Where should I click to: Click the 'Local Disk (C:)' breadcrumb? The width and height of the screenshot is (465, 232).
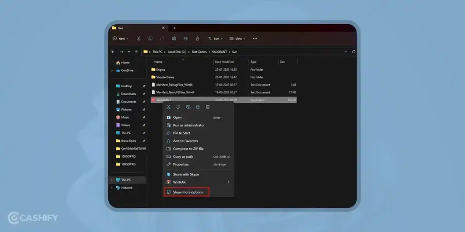[178, 52]
